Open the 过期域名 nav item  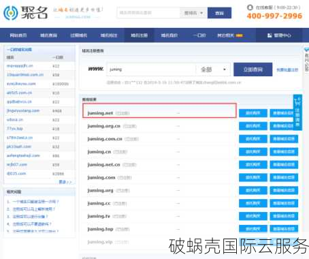[79, 35]
